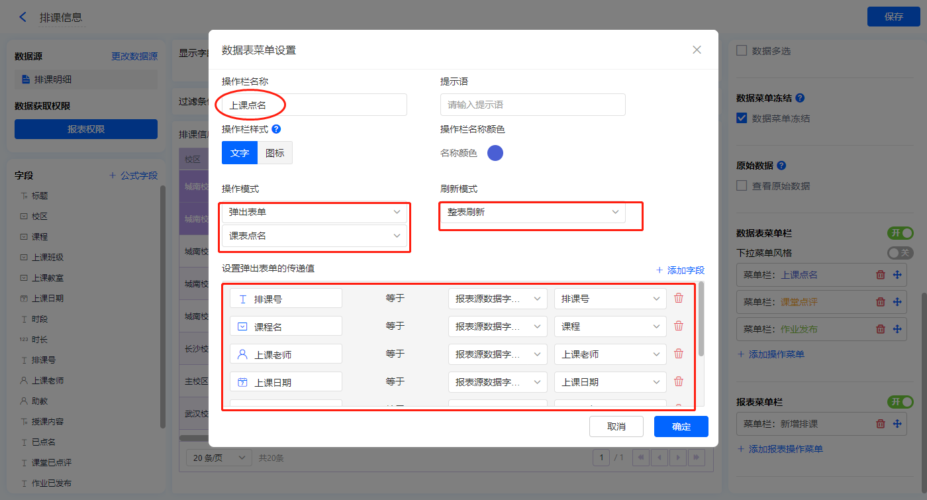This screenshot has height=500, width=927.
Task: Click the 添加字段 link
Action: 680,270
